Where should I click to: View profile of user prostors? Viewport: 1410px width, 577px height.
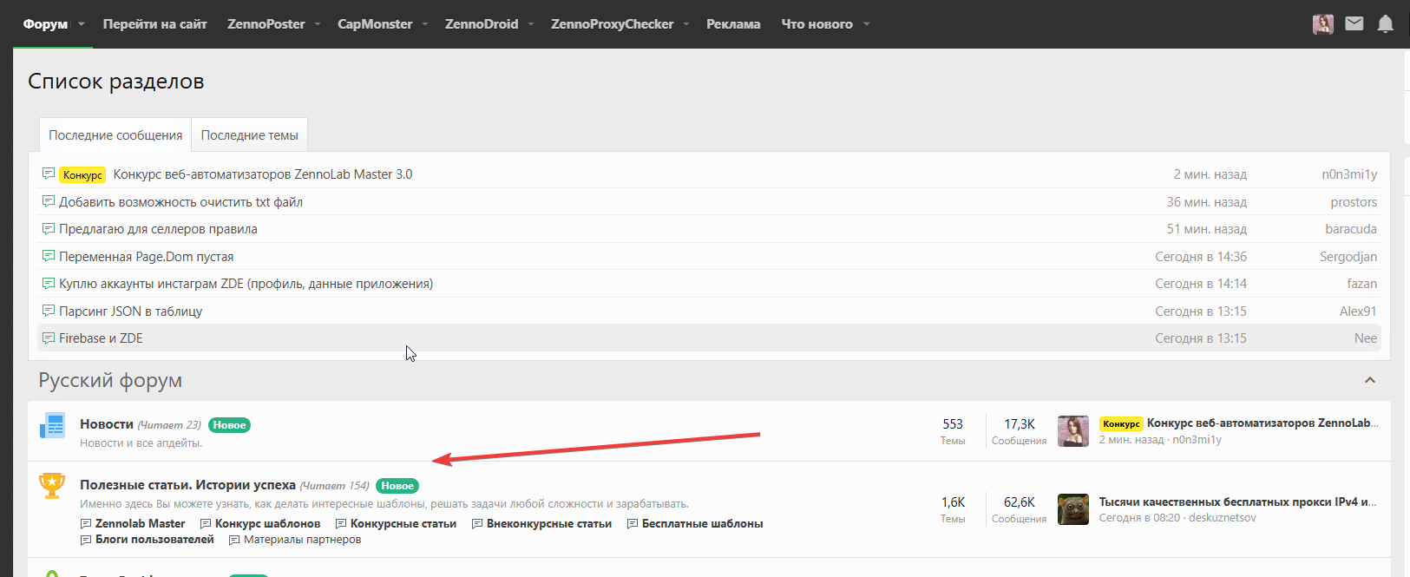coord(1354,202)
